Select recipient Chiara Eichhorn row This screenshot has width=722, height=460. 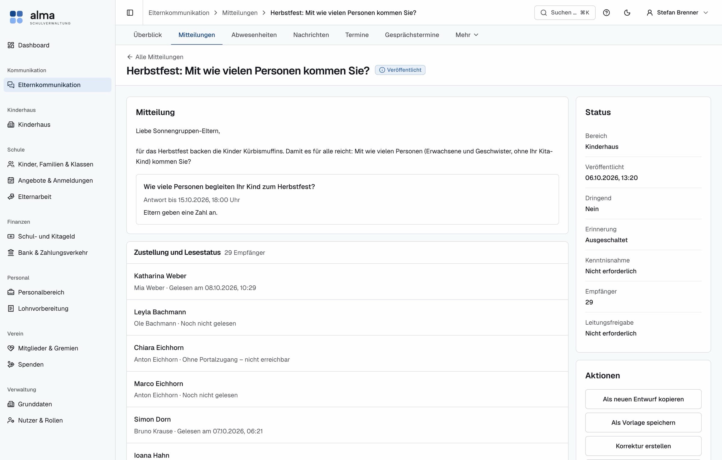[x=347, y=353]
